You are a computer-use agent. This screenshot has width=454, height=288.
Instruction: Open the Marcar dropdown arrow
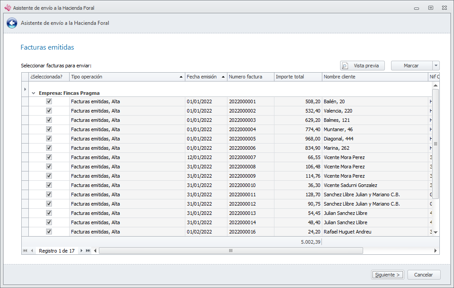pyautogui.click(x=436, y=66)
